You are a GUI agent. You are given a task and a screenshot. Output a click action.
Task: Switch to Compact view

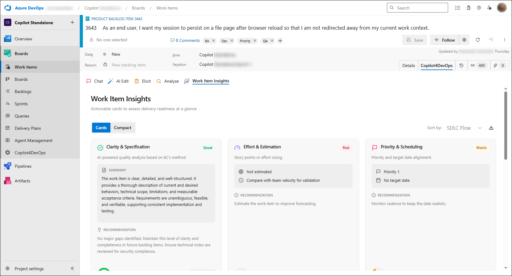(123, 128)
